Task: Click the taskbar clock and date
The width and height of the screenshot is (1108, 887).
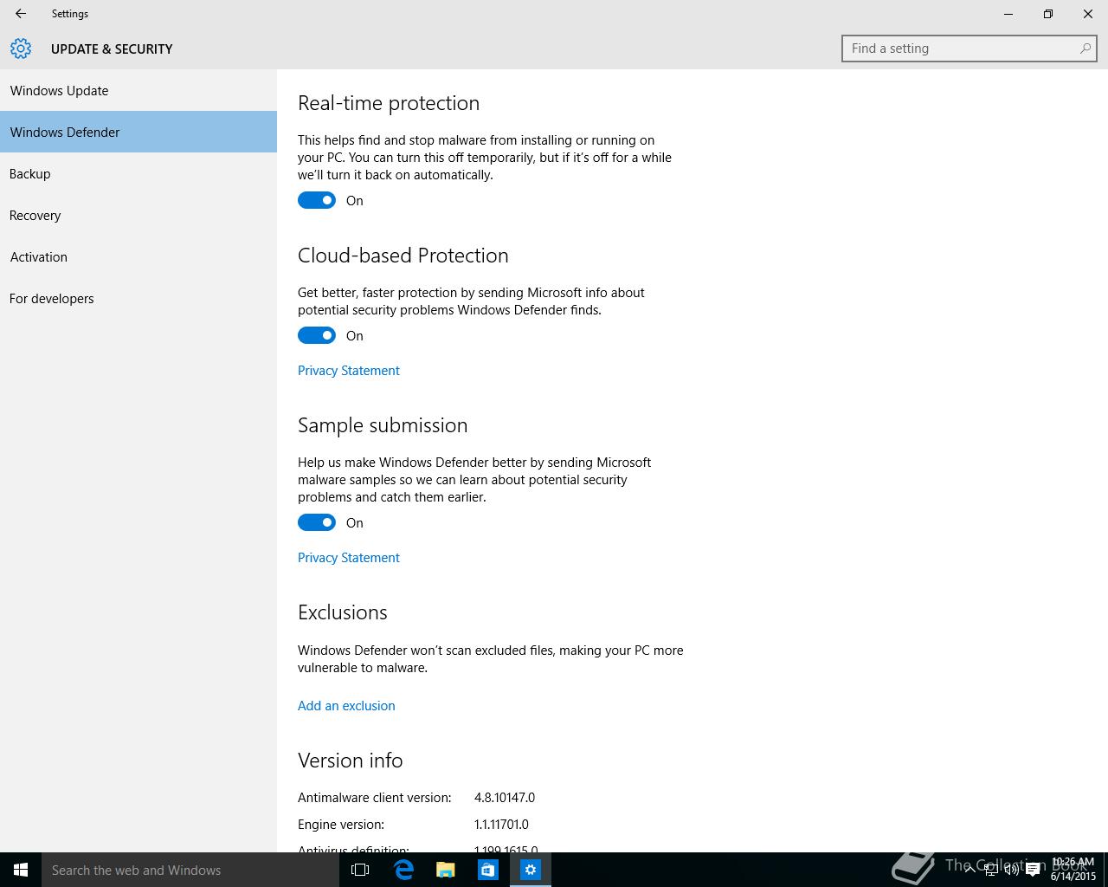Action: pyautogui.click(x=1073, y=870)
